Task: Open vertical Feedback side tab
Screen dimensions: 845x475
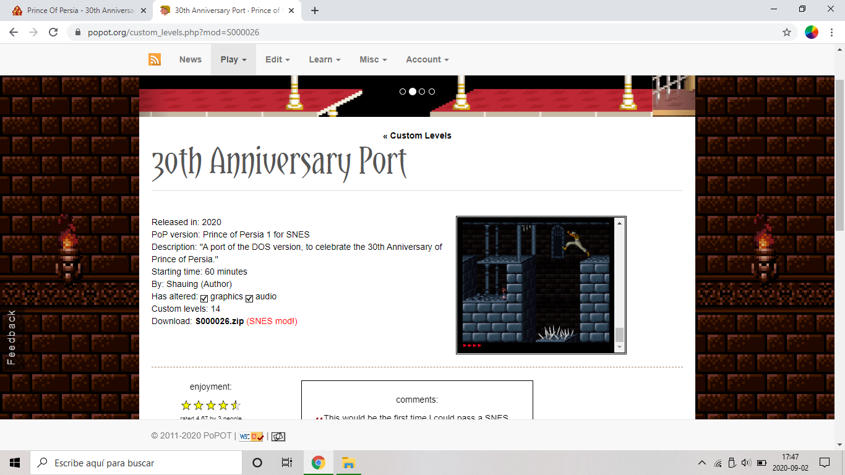Action: tap(11, 338)
